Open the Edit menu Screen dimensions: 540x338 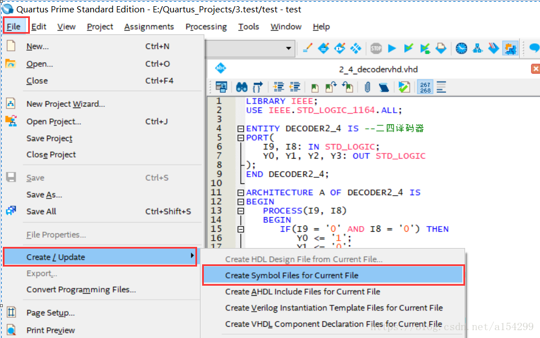pos(38,26)
